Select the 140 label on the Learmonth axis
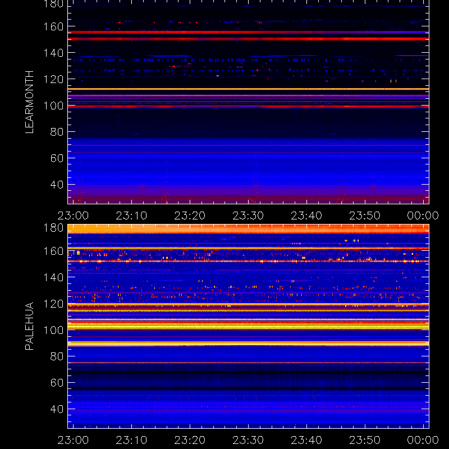Image resolution: width=449 pixels, height=449 pixels. click(x=53, y=53)
